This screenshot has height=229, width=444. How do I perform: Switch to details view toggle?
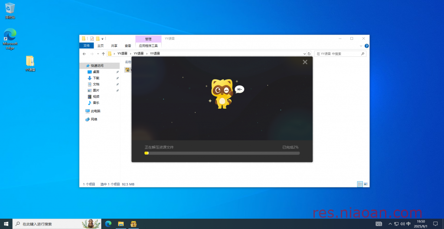360,184
